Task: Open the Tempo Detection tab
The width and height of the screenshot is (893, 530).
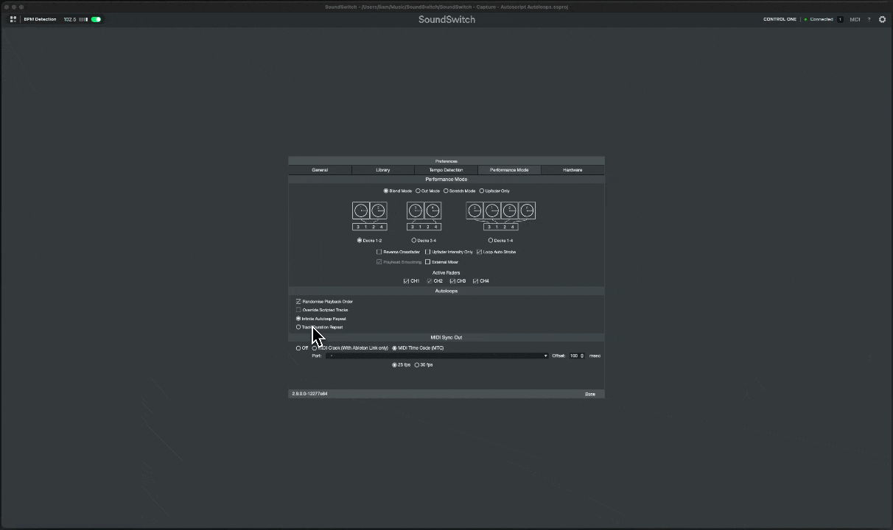Action: click(x=446, y=170)
